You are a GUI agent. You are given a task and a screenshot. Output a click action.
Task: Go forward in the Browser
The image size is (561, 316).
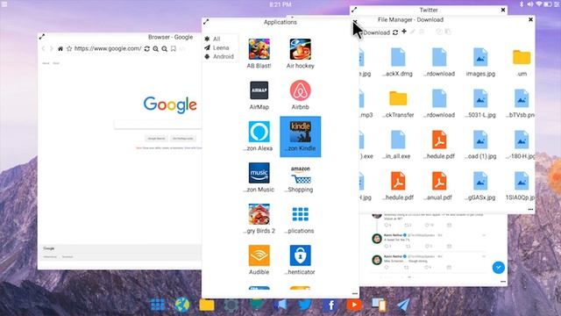click(x=51, y=49)
